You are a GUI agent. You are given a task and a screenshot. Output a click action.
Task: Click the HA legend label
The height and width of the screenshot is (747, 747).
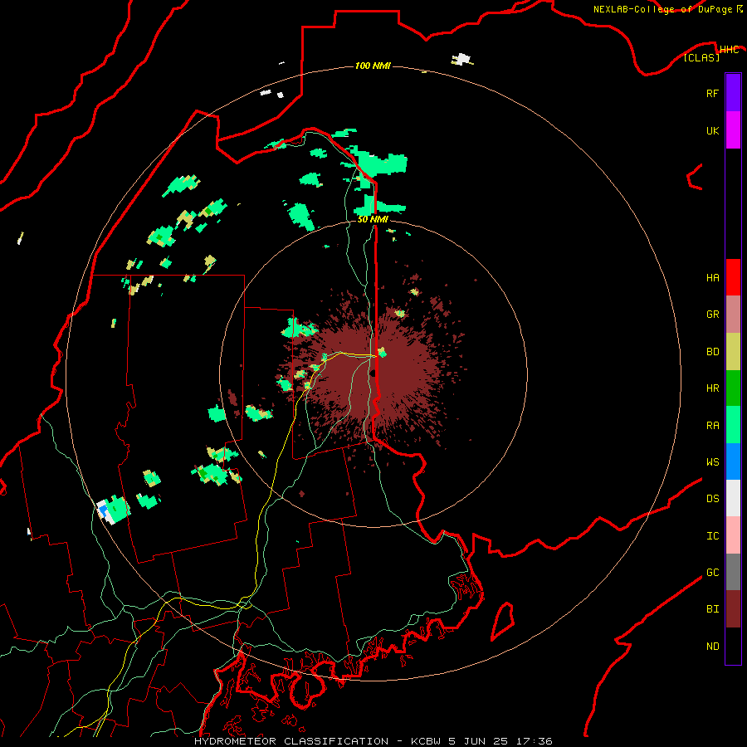pos(712,277)
